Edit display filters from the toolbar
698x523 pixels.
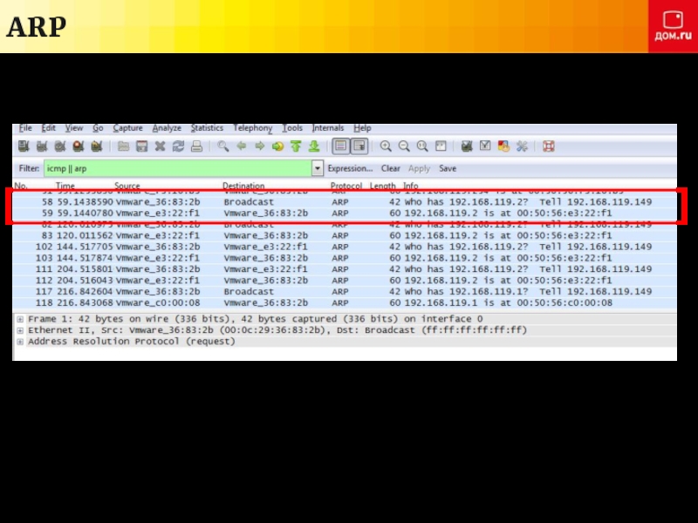click(x=485, y=146)
